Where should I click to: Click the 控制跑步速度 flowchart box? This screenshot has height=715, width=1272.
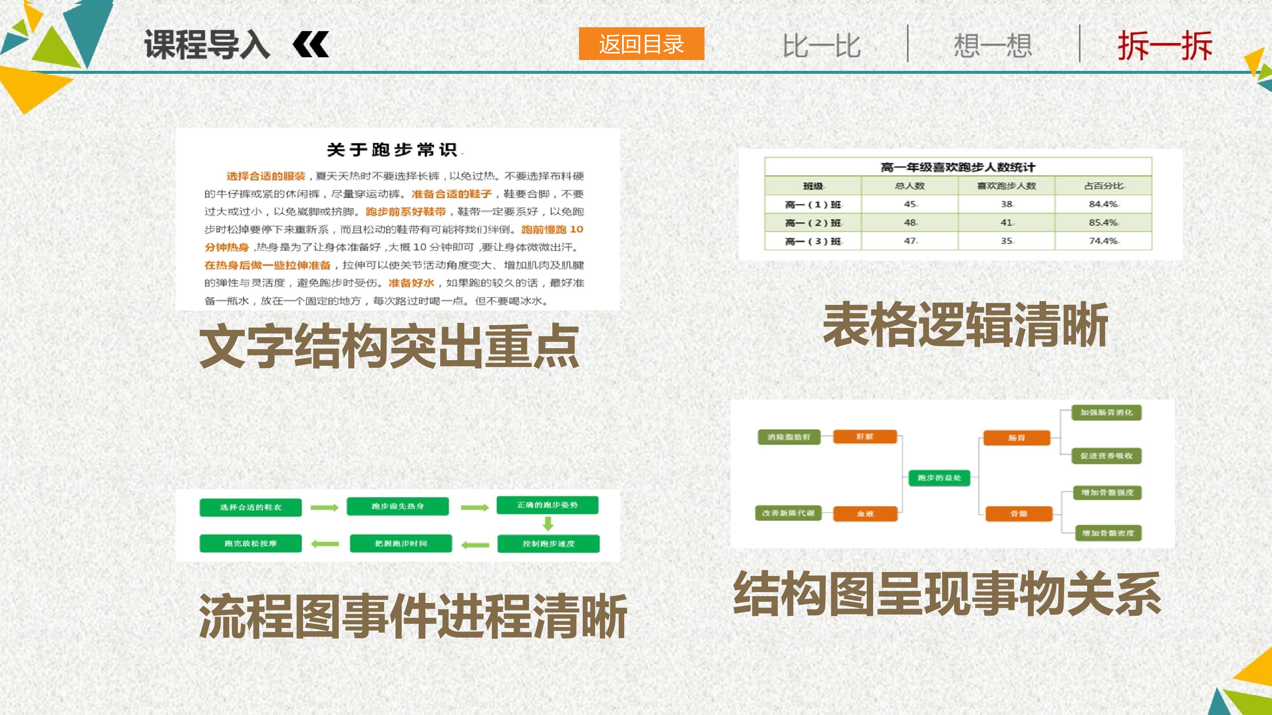point(549,544)
